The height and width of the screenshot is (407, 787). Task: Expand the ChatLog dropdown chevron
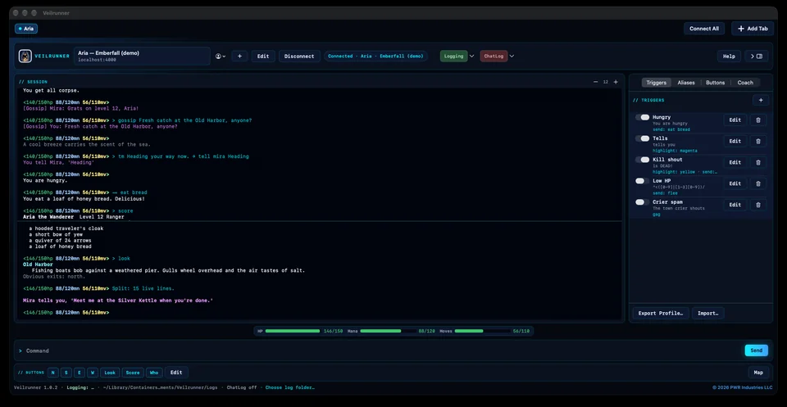click(x=512, y=57)
